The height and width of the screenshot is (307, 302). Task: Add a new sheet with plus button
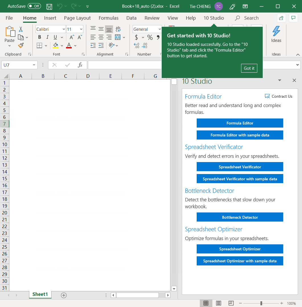pos(64,295)
